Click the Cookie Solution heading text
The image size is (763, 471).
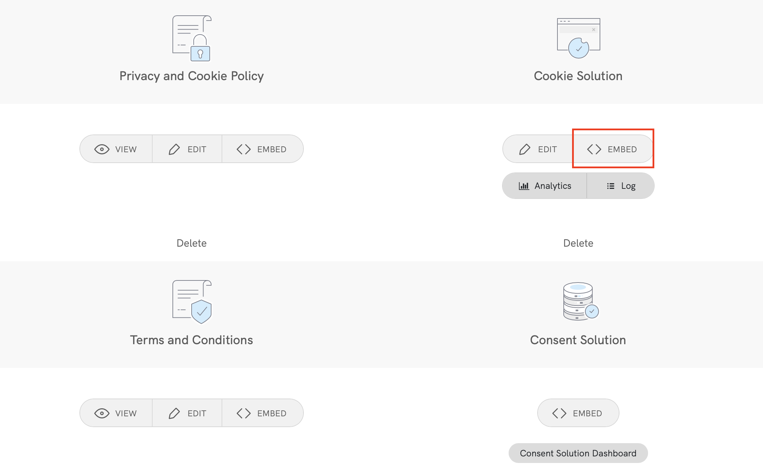(578, 76)
